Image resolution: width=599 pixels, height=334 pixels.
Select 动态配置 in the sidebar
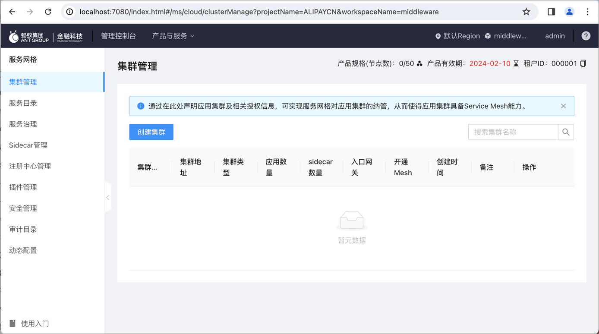click(x=52, y=251)
